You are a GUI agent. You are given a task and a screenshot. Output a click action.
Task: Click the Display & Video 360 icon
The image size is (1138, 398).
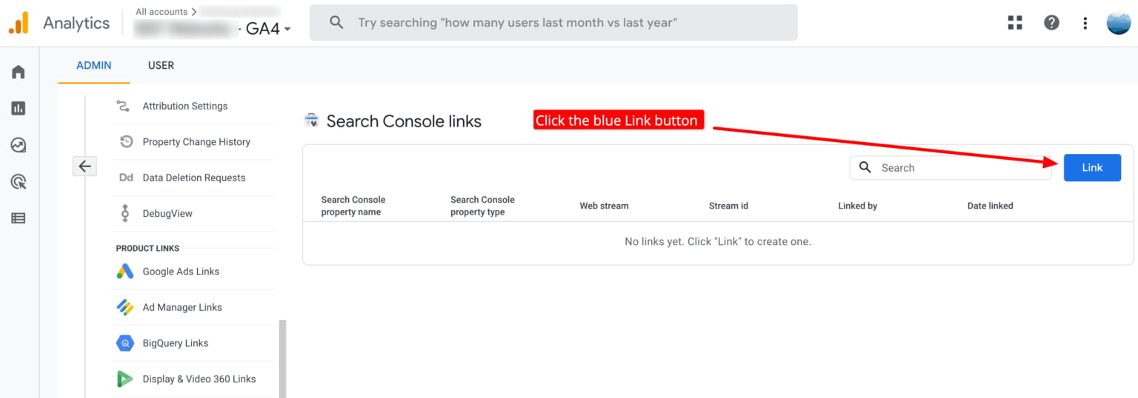tap(125, 379)
